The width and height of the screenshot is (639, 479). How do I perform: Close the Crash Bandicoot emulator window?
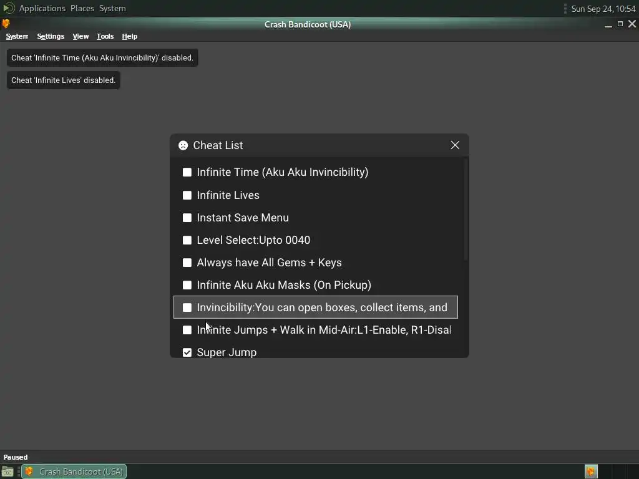632,24
